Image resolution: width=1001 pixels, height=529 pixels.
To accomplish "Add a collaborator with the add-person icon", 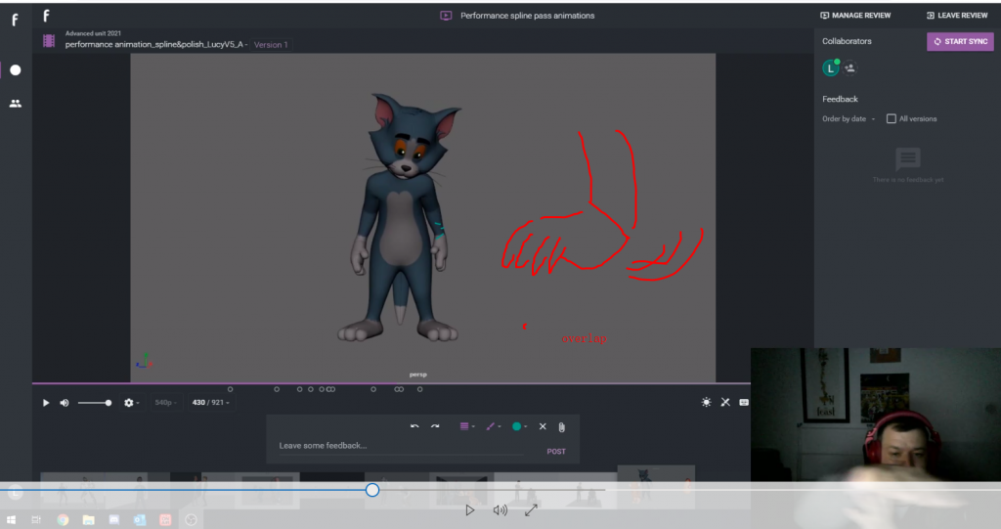I will [x=849, y=67].
